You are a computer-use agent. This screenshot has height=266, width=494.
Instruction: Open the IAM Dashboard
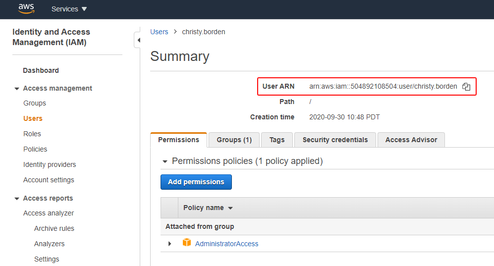[x=41, y=70]
